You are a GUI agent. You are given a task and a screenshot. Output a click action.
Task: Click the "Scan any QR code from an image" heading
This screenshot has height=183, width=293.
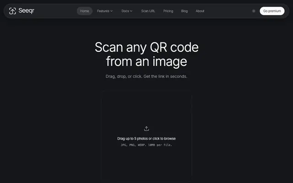(x=146, y=54)
